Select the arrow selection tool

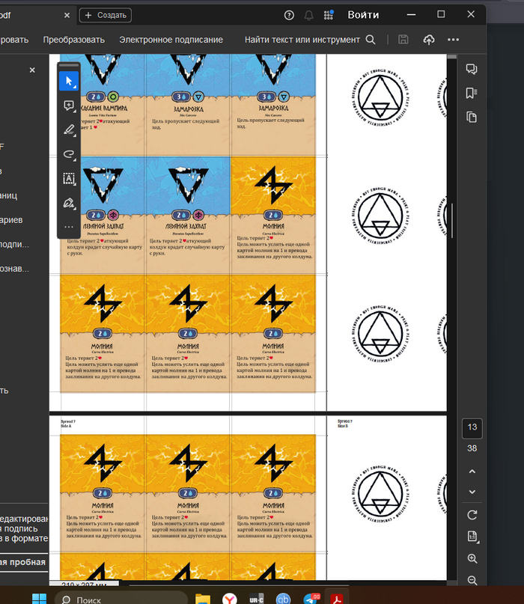[69, 82]
